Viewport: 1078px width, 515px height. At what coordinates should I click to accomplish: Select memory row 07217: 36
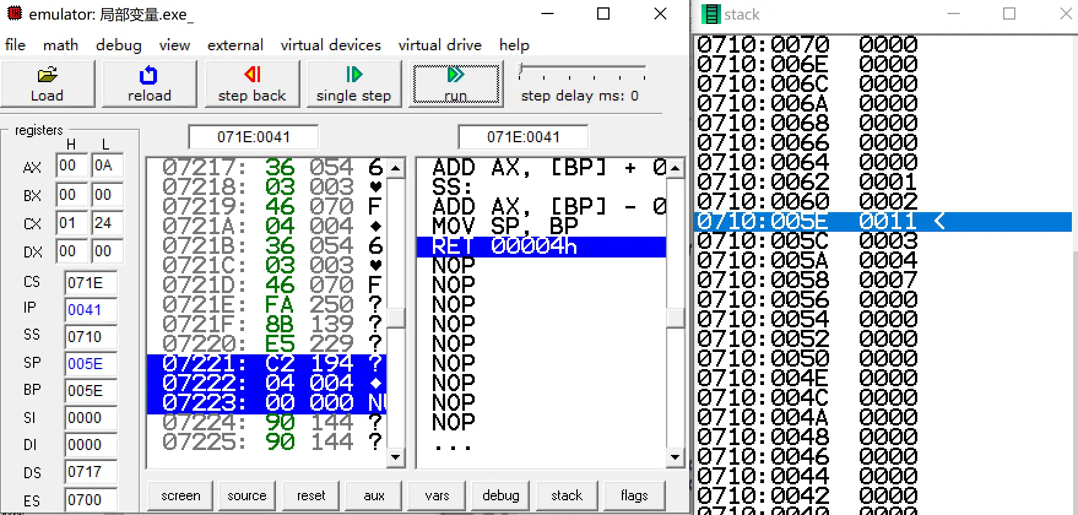(x=267, y=167)
